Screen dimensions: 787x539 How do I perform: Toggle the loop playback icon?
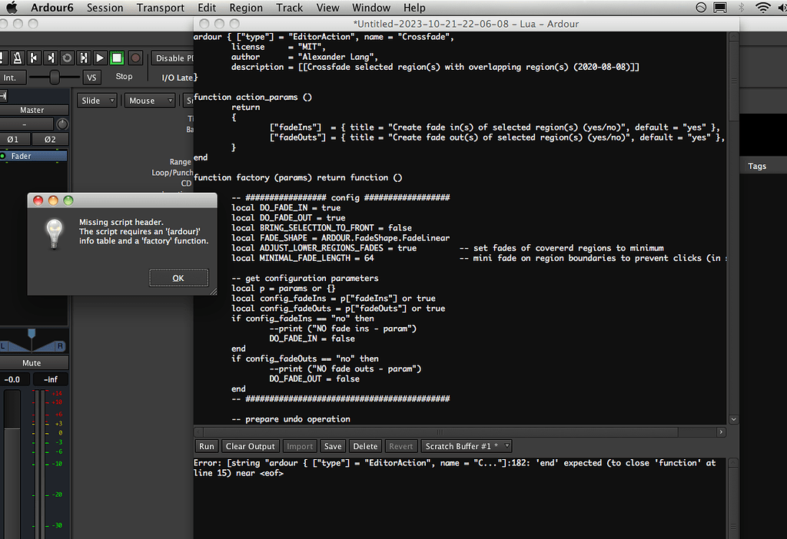[x=67, y=58]
